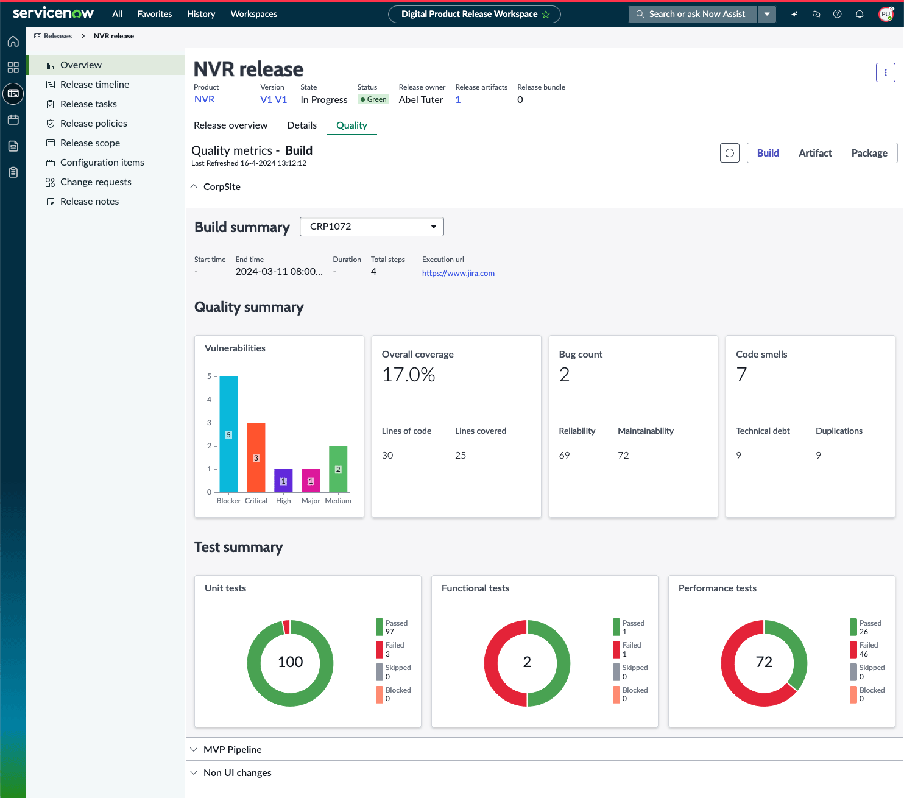The width and height of the screenshot is (904, 798).
Task: Open the notifications bell
Action: (860, 14)
